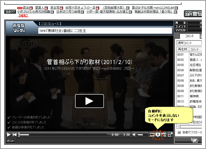Open dictionary icon next to 政治 tag
This screenshot has height=149, width=206.
click(x=31, y=8)
